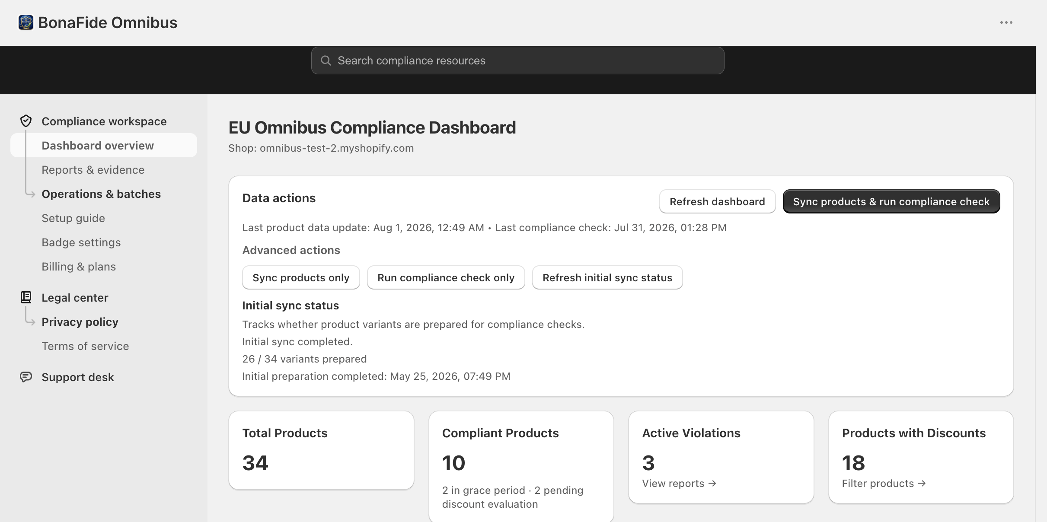Screen dimensions: 1047x522
Task: Click the Total Products card
Action: [321, 450]
